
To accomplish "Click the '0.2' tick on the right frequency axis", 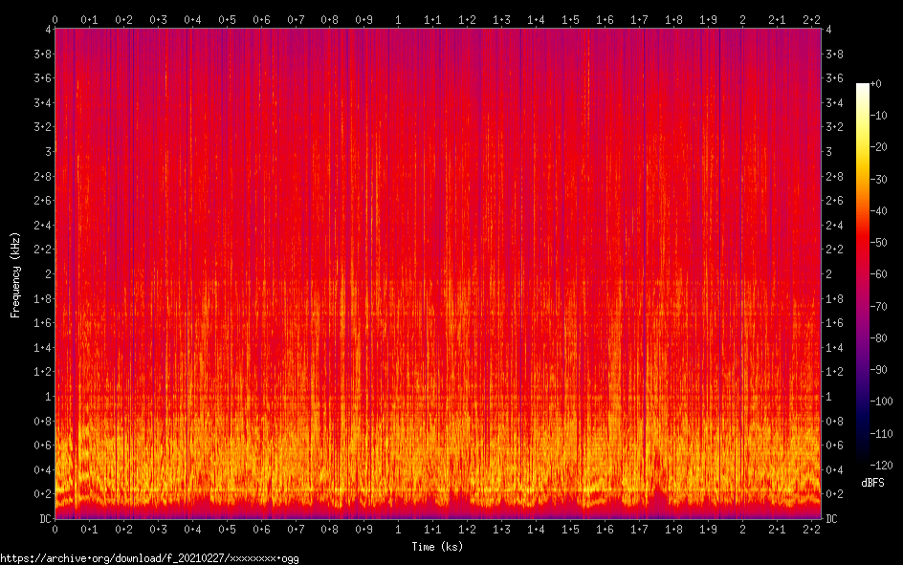I will [x=834, y=494].
